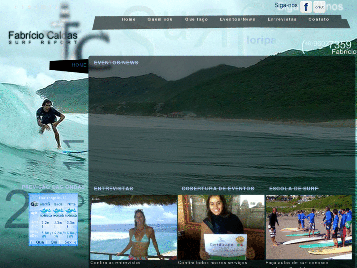Select the Qua day in the forecast widget

tap(40, 242)
